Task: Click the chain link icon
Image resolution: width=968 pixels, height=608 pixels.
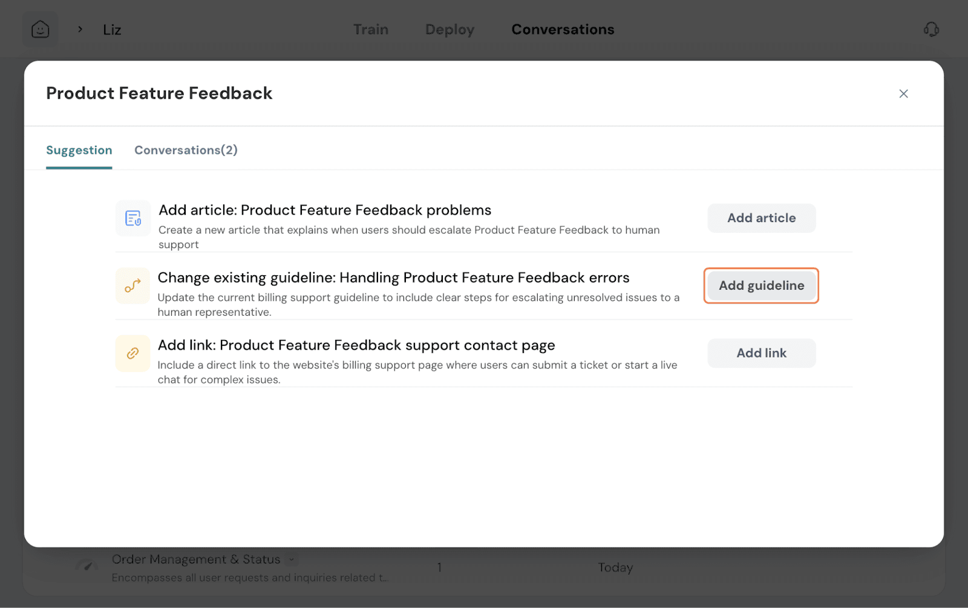Action: coord(132,353)
